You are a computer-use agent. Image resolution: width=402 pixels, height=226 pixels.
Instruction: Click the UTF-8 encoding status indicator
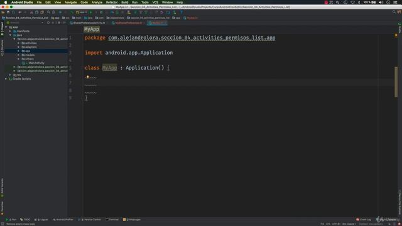pos(336,224)
